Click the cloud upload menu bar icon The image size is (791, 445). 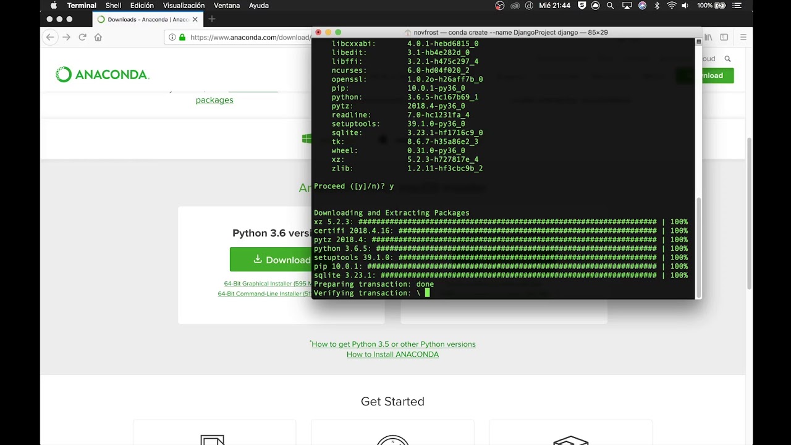[x=595, y=6]
